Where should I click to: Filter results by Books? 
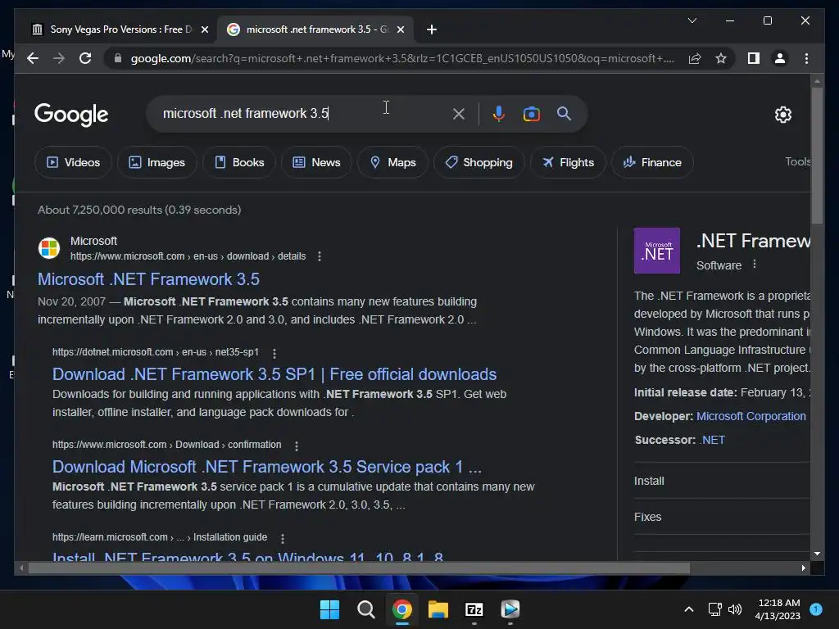pos(239,162)
